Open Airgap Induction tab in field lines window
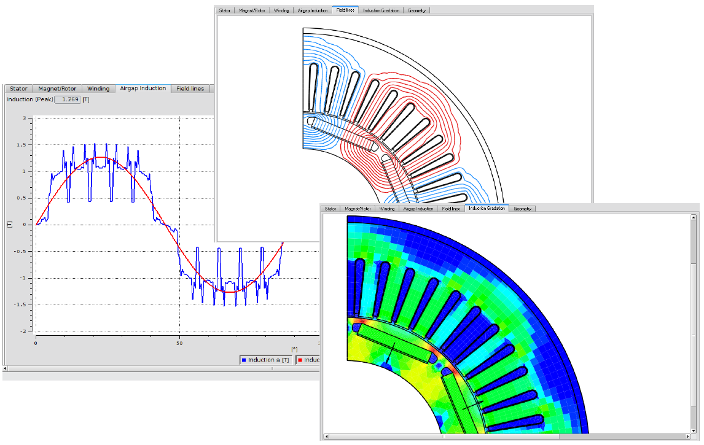 pos(313,10)
